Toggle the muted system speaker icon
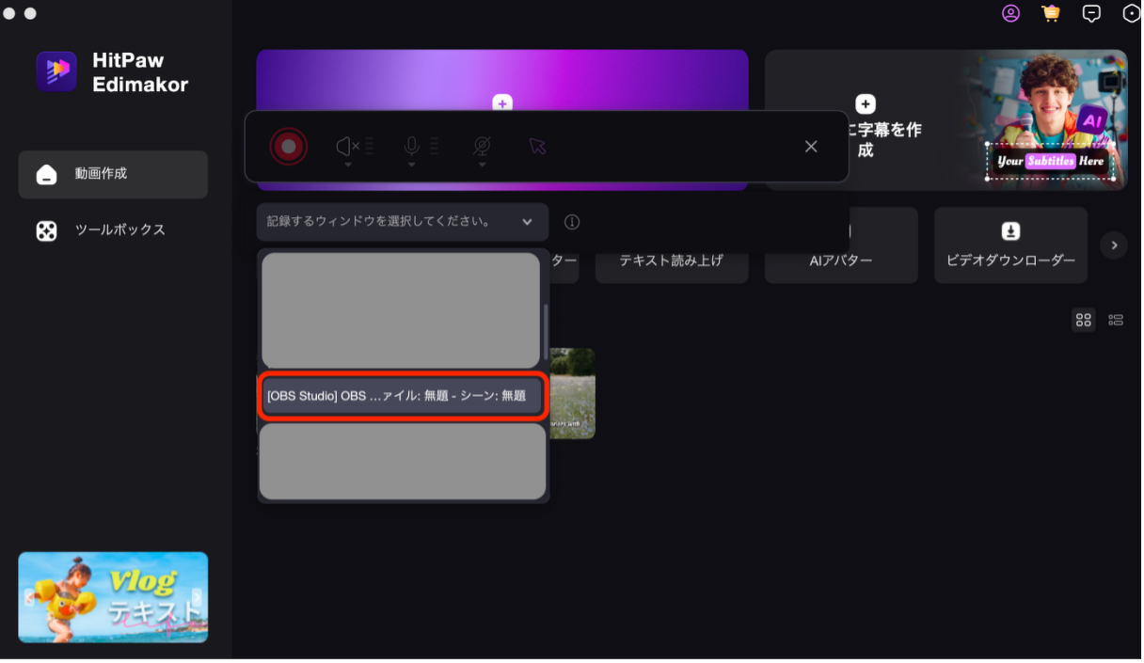This screenshot has width=1144, height=663. point(347,146)
